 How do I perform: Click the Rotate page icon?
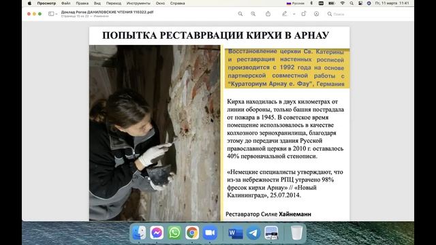coord(304,14)
